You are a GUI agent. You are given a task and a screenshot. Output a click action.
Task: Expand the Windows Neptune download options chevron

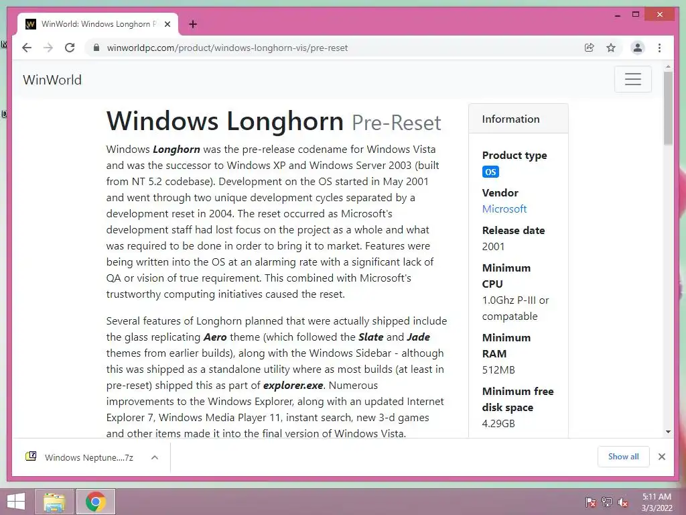(155, 457)
